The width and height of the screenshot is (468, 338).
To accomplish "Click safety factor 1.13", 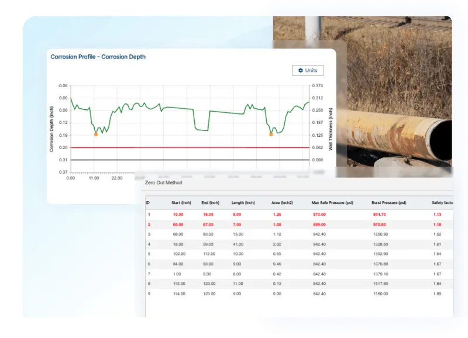I will (437, 215).
